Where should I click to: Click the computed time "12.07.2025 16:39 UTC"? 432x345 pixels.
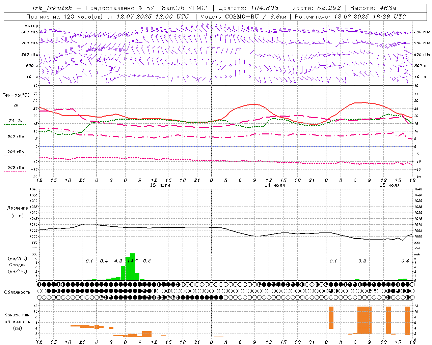[x=370, y=17]
